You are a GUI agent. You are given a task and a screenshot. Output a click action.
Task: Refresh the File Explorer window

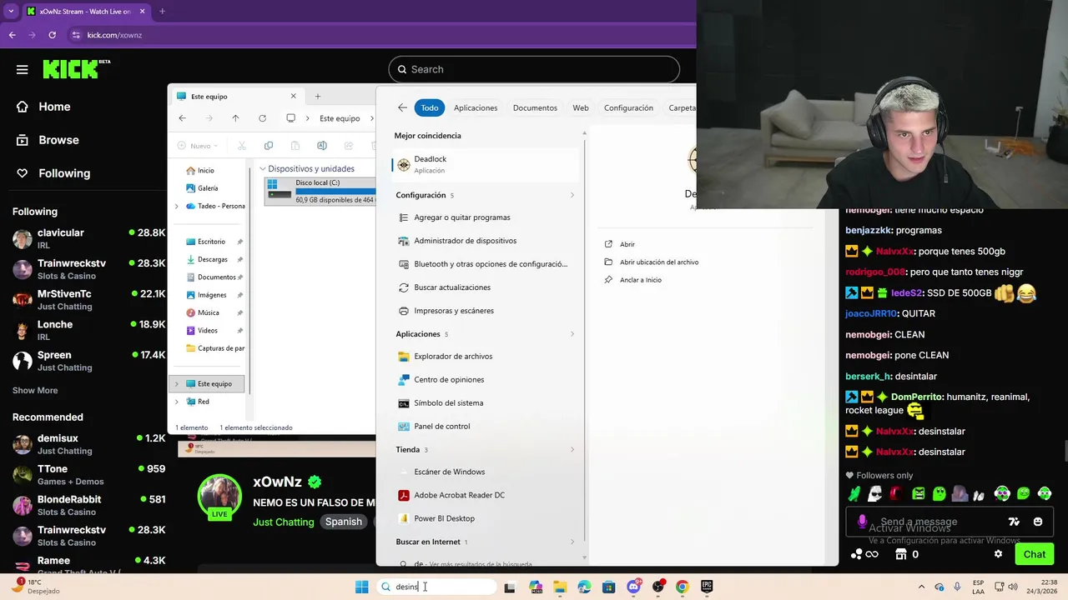(x=262, y=118)
